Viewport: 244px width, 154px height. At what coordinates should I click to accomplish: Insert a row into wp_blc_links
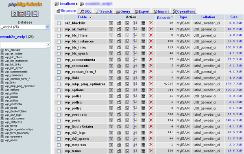(x=135, y=47)
